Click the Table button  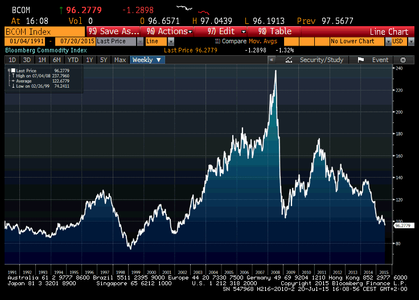274,31
